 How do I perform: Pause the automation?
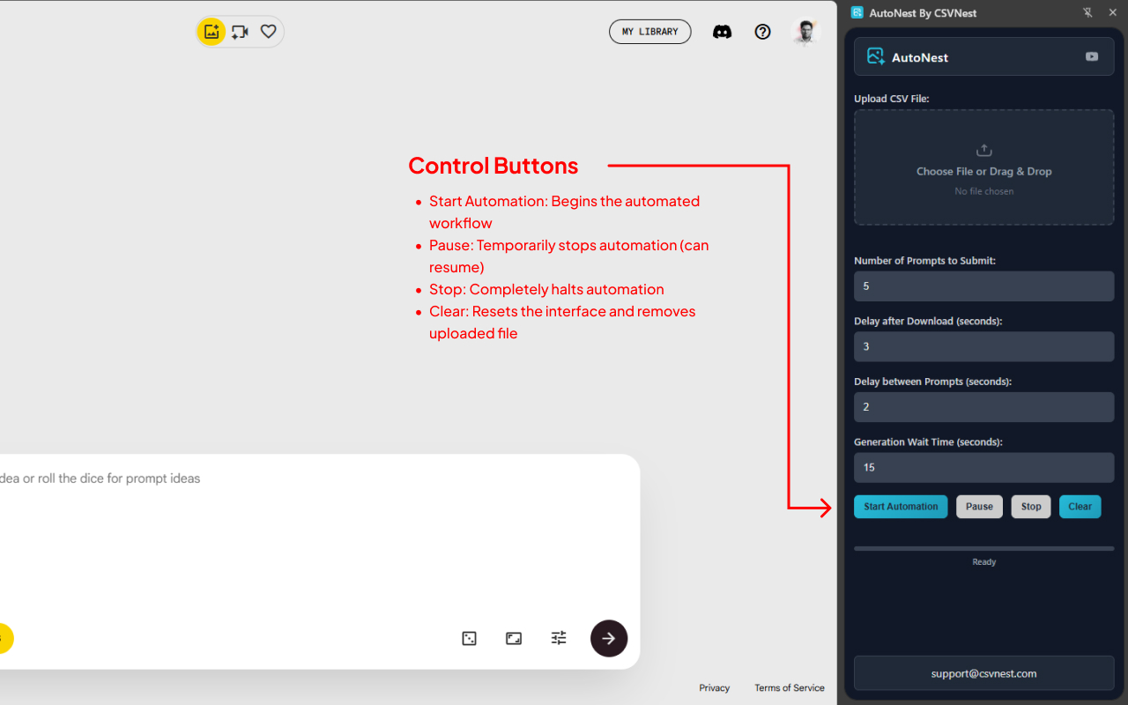tap(979, 507)
